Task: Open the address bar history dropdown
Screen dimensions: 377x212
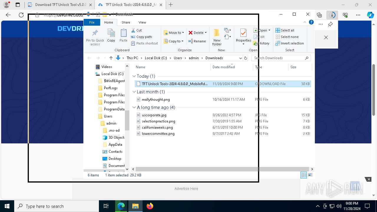Action: click(x=240, y=58)
